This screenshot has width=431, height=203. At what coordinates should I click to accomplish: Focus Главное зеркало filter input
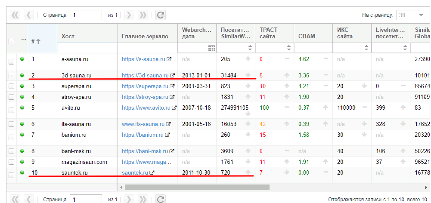pyautogui.click(x=147, y=48)
